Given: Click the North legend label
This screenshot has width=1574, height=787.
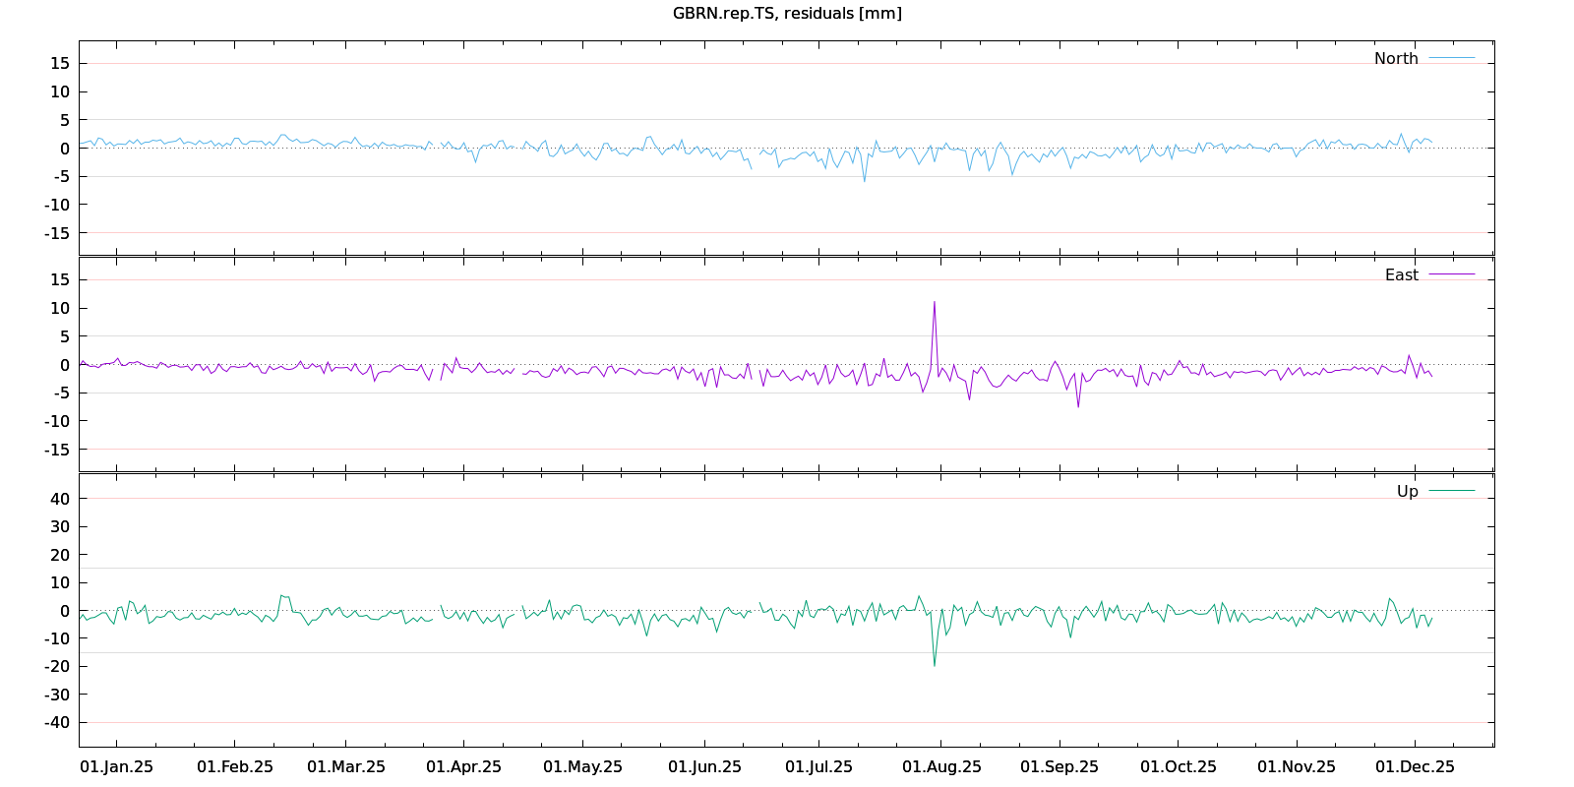Looking at the screenshot, I should pyautogui.click(x=1396, y=58).
